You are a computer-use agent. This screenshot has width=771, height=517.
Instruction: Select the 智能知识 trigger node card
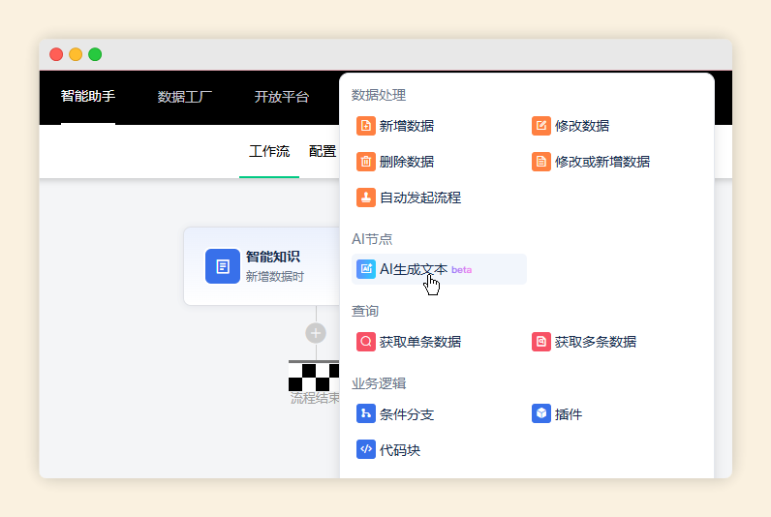(262, 266)
